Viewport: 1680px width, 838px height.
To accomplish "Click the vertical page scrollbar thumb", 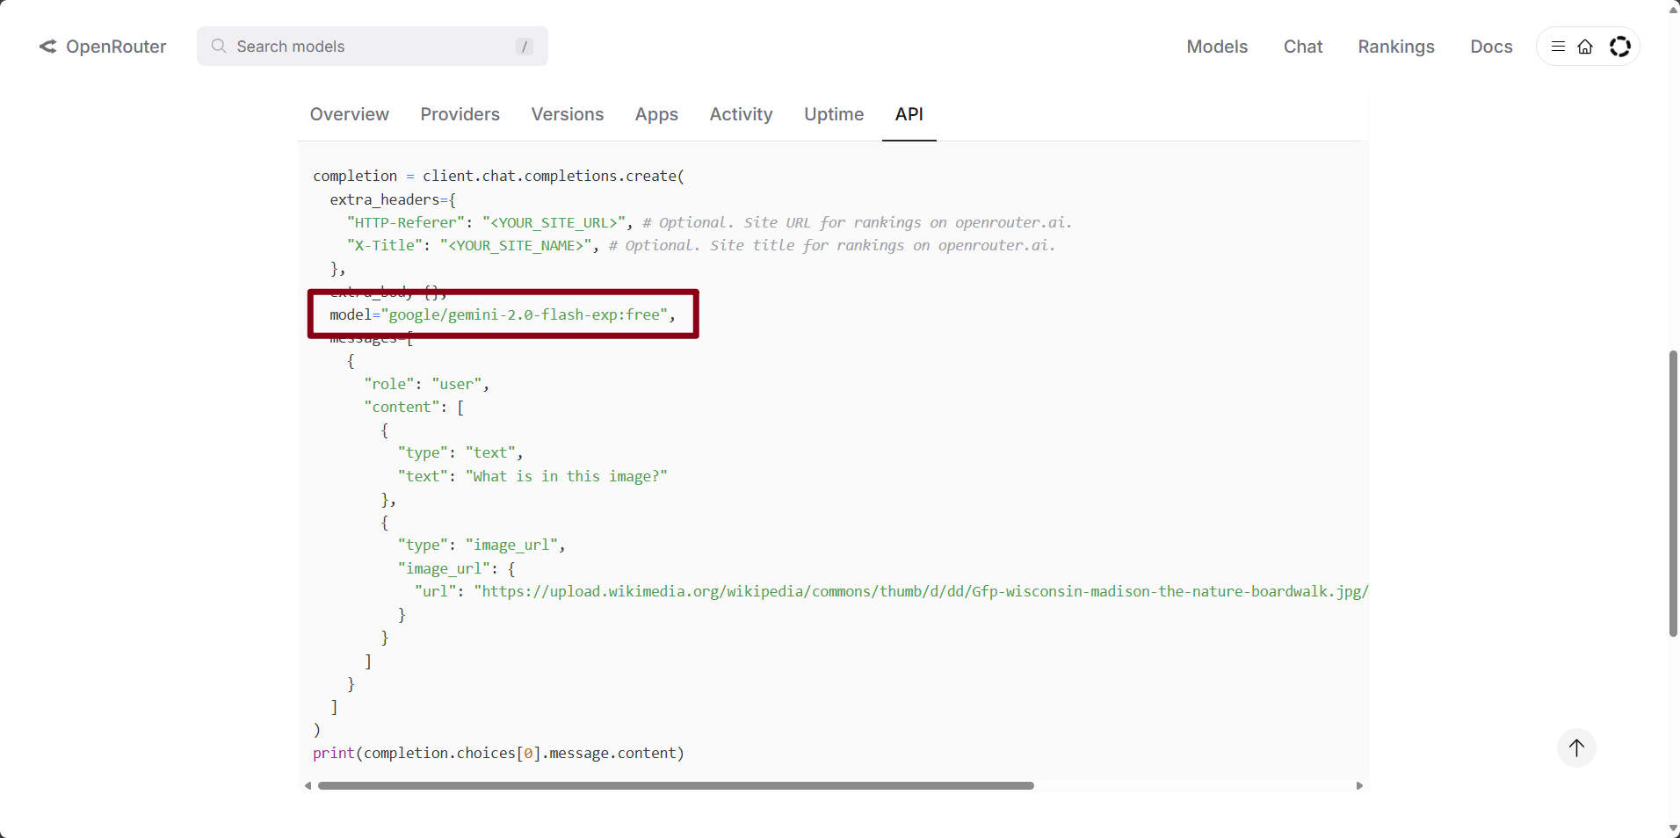I will (x=1673, y=494).
